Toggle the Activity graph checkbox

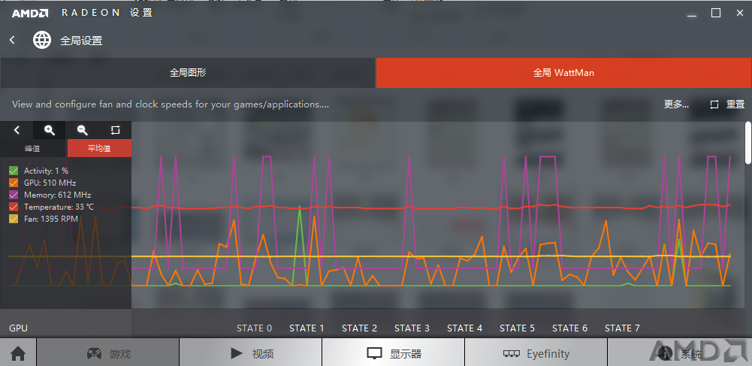pyautogui.click(x=14, y=171)
